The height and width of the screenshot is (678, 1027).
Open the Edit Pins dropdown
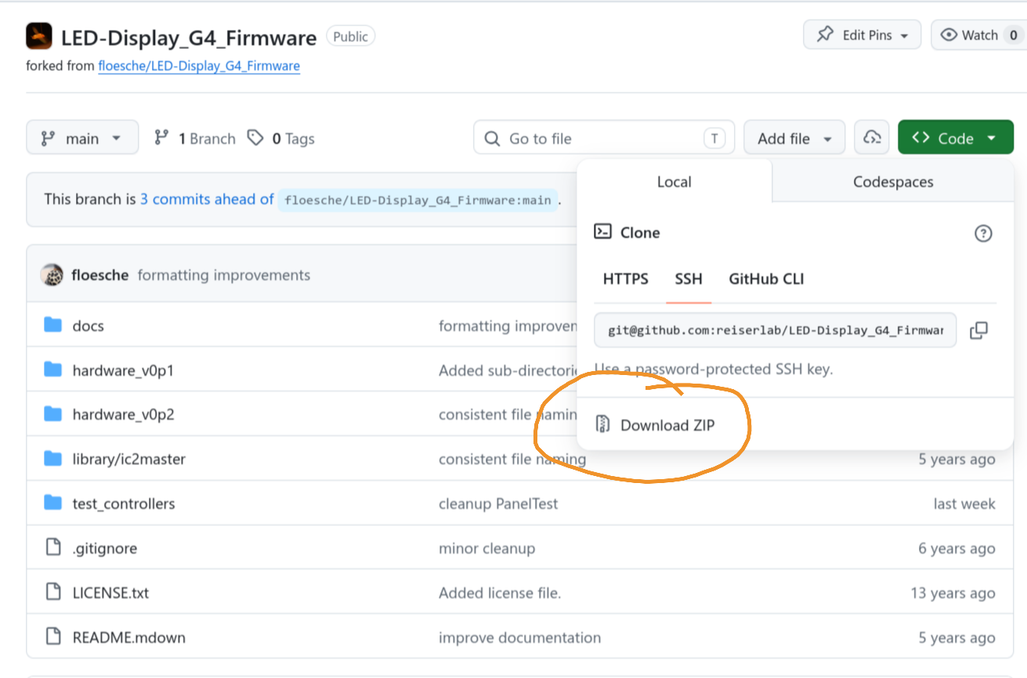click(862, 35)
